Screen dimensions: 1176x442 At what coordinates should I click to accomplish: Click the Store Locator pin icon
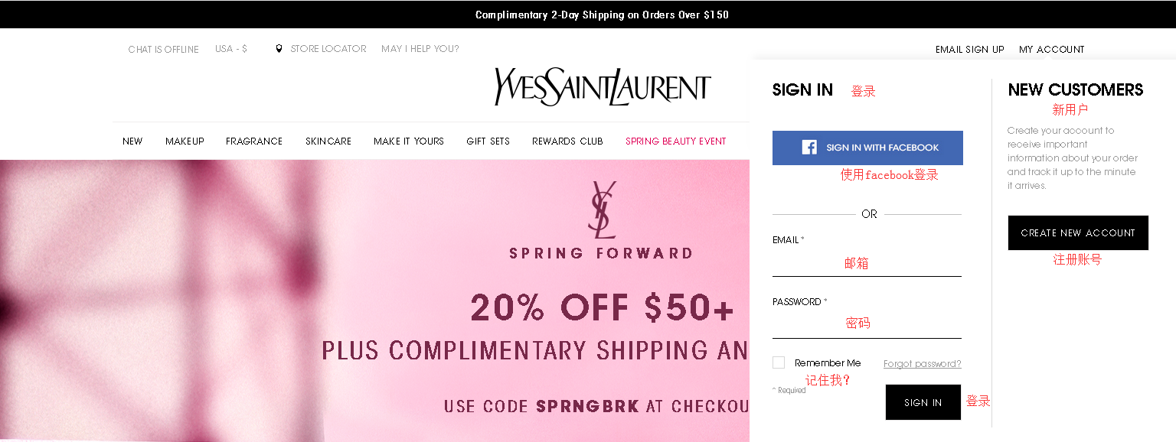coord(279,49)
